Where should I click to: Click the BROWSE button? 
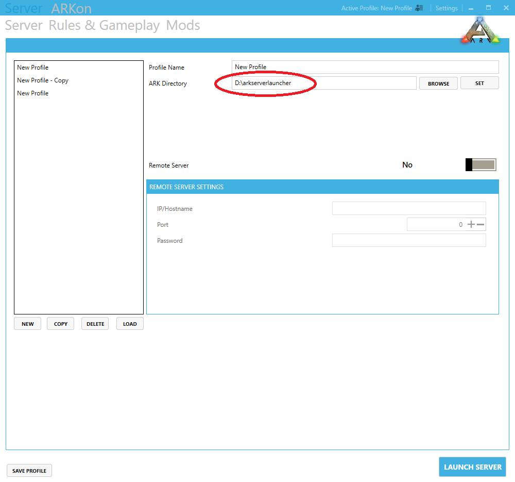tap(438, 83)
